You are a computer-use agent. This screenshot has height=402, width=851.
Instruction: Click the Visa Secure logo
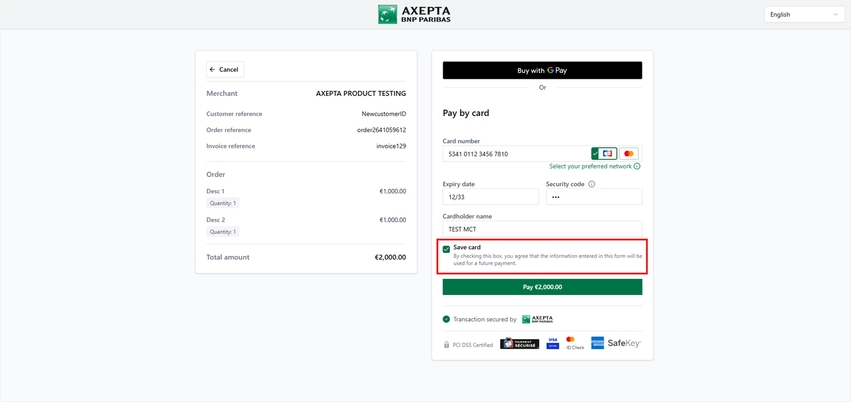(x=553, y=343)
